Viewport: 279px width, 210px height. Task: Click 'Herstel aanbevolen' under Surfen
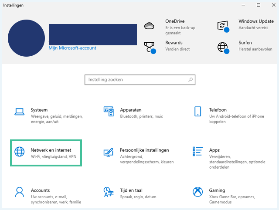[255, 49]
